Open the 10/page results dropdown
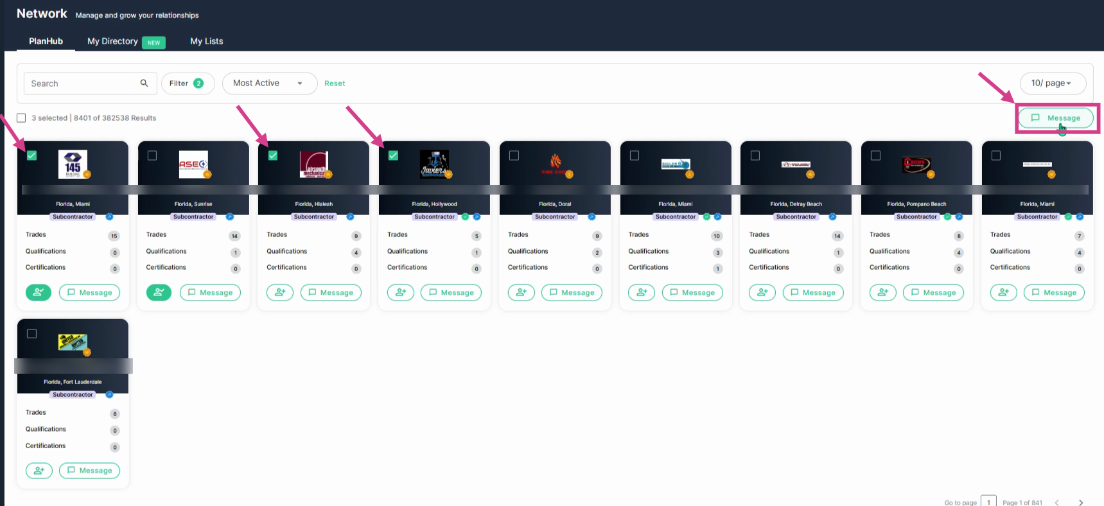1104x506 pixels. (1053, 83)
